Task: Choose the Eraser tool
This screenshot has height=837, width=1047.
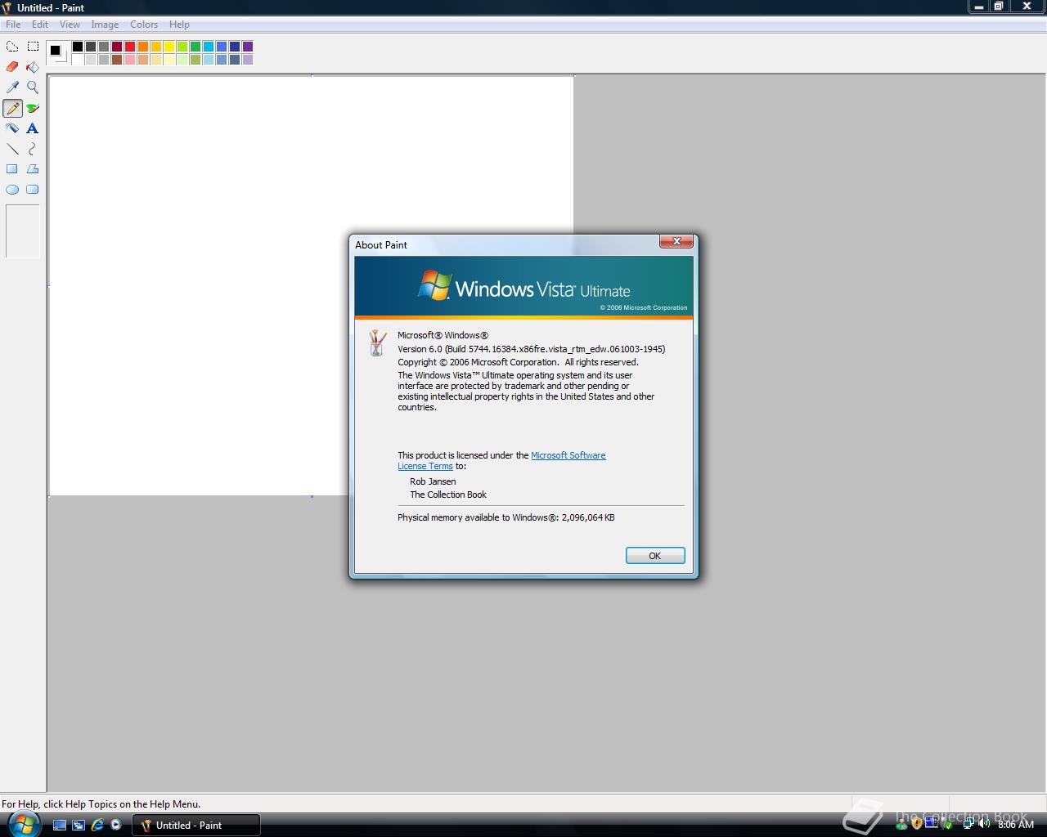Action: point(12,67)
